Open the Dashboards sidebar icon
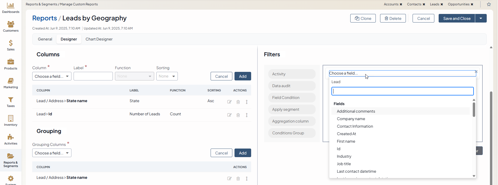 click(x=11, y=5)
